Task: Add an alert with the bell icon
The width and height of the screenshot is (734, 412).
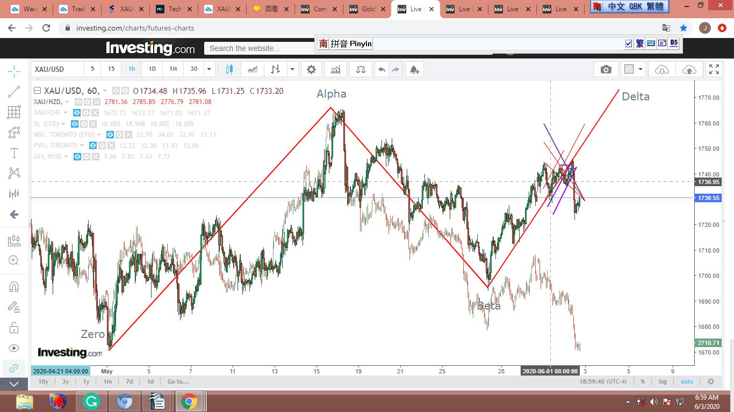Action: 414,69
